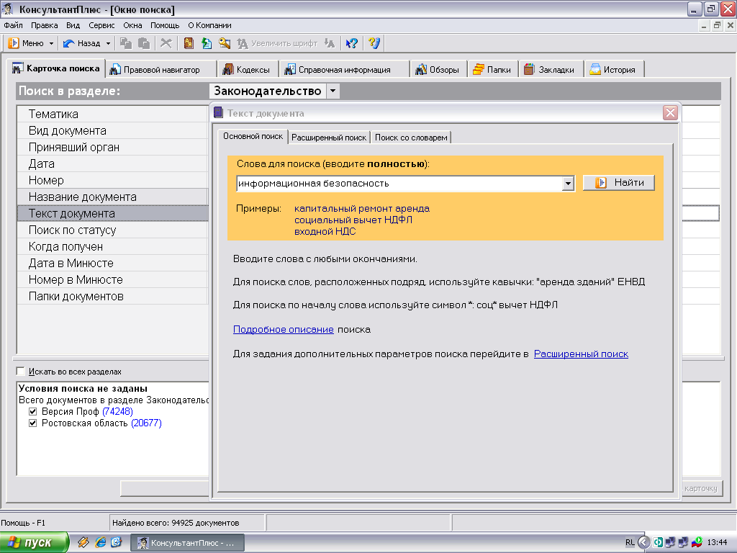This screenshot has width=737, height=553.
Task: Open the search words history dropdown
Action: [x=568, y=184]
